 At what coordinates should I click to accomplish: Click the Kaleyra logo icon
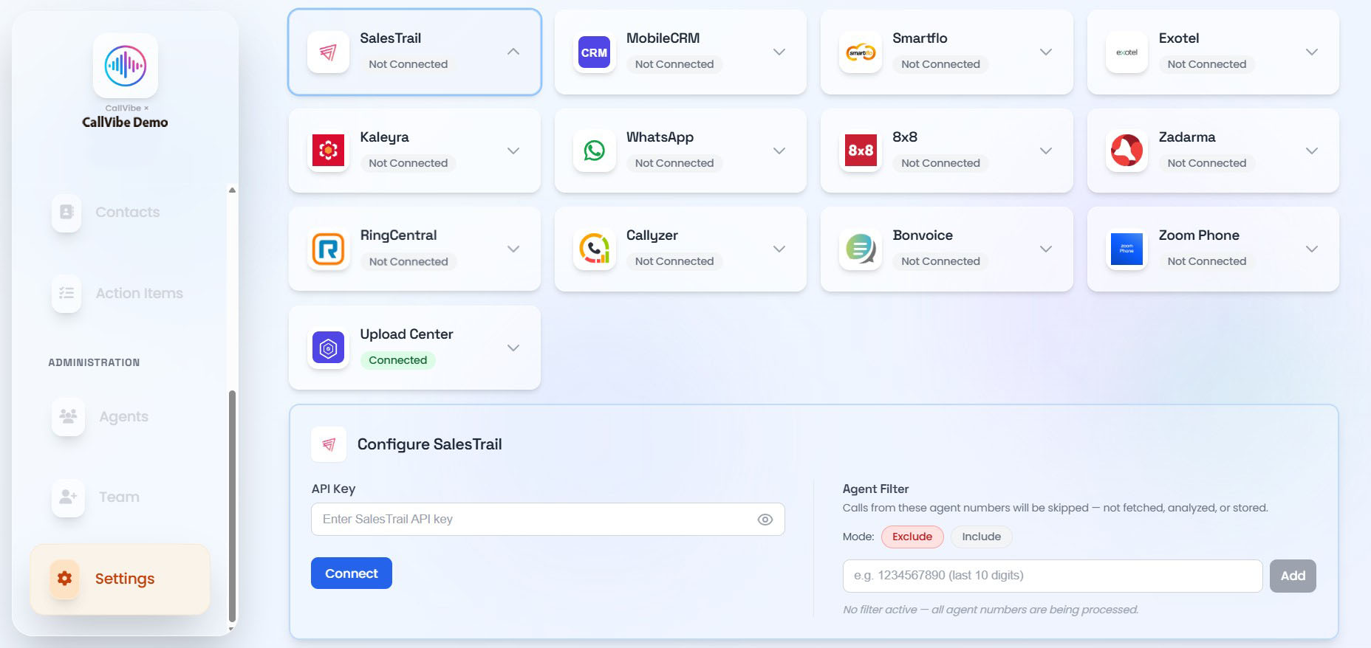(x=328, y=151)
